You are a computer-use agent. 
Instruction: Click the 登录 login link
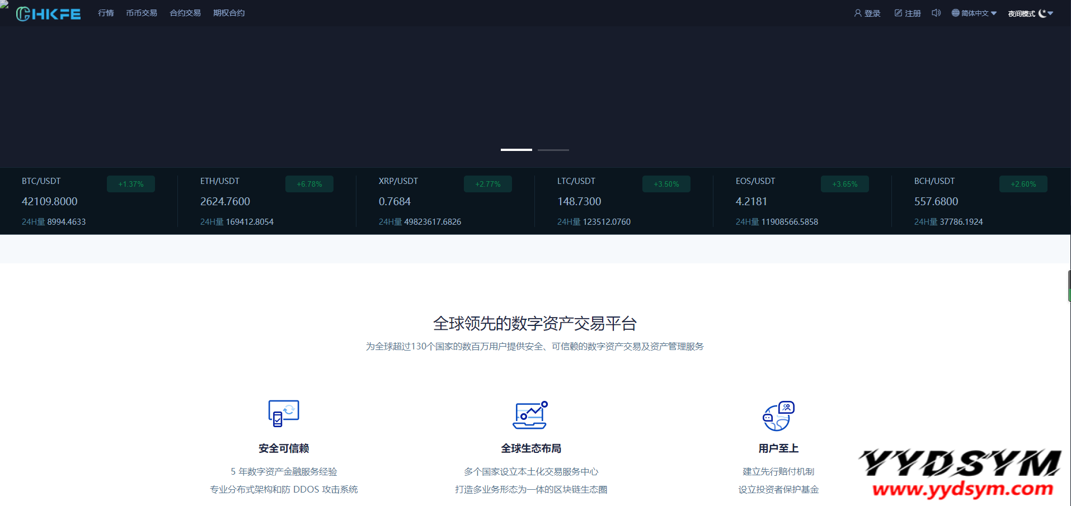pyautogui.click(x=872, y=13)
